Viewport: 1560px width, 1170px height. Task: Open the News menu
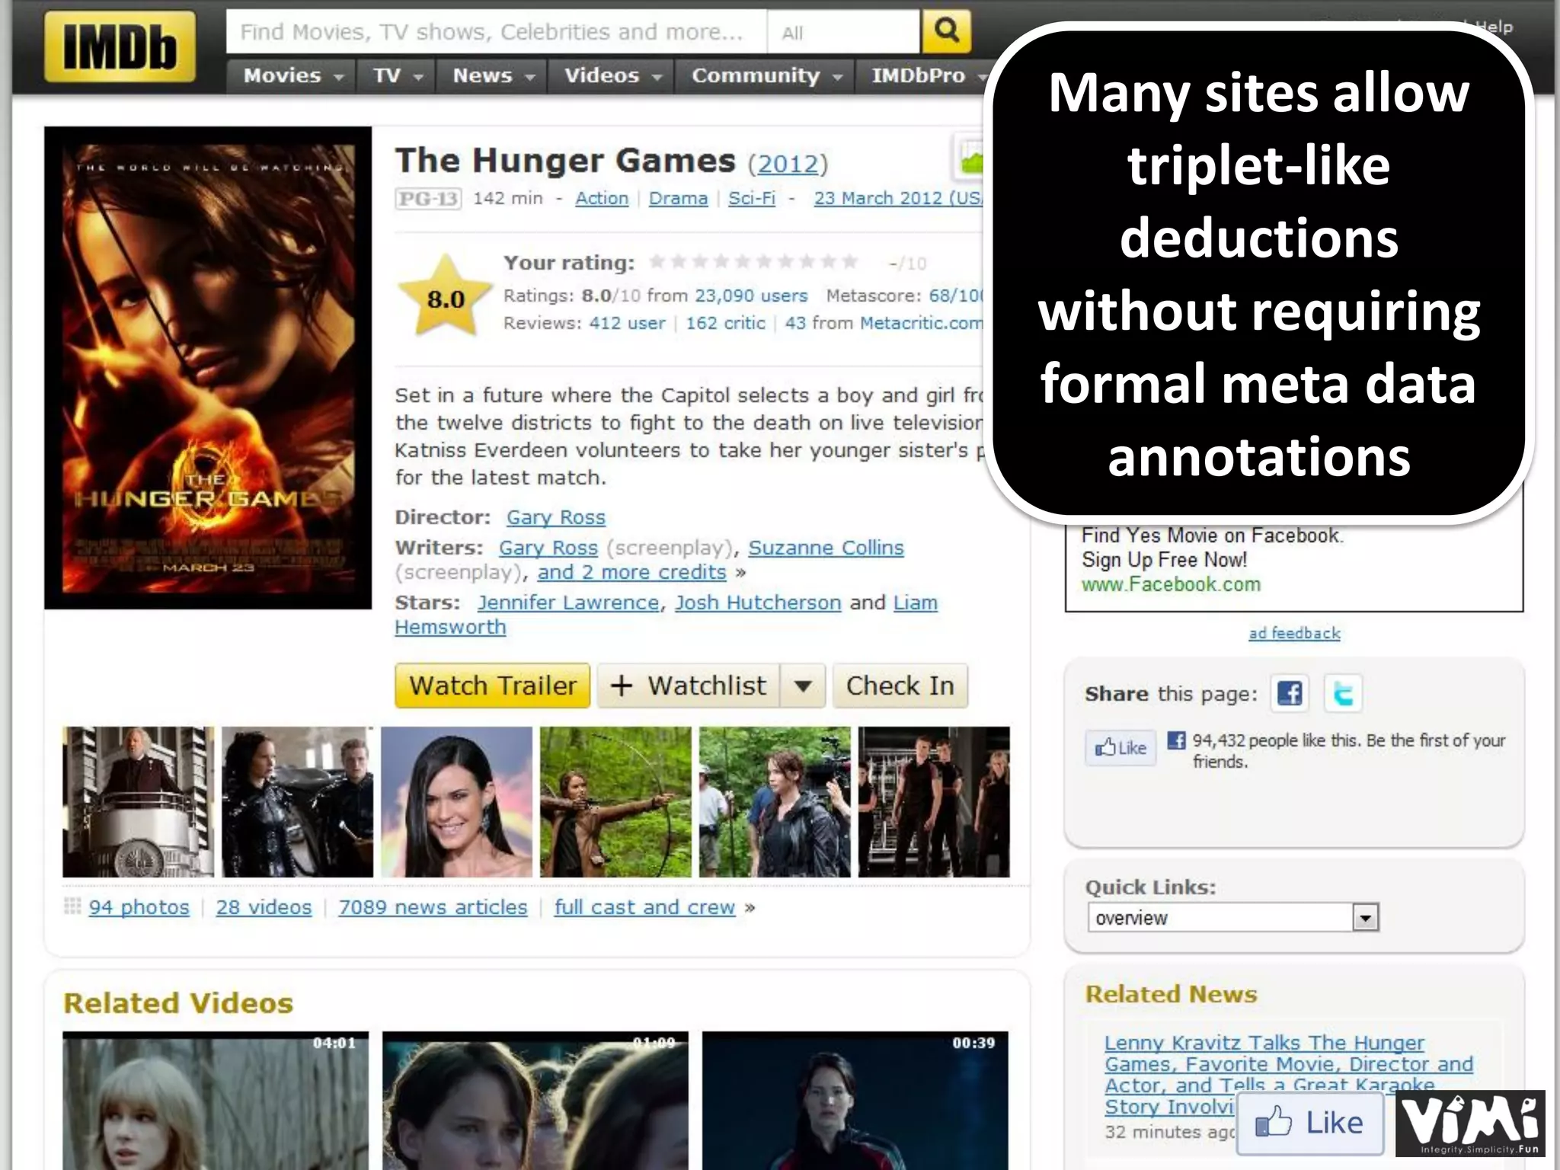tap(493, 75)
